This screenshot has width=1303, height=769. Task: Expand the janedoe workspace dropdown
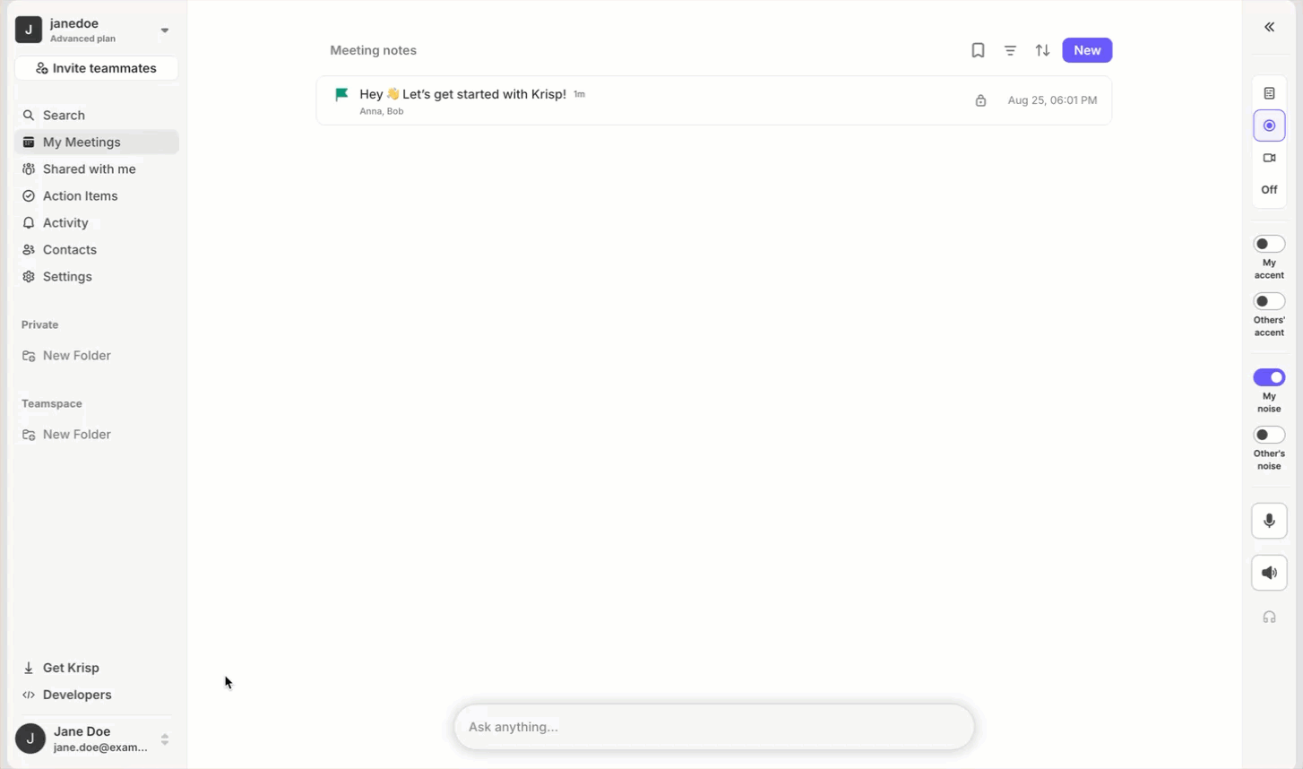click(x=165, y=30)
